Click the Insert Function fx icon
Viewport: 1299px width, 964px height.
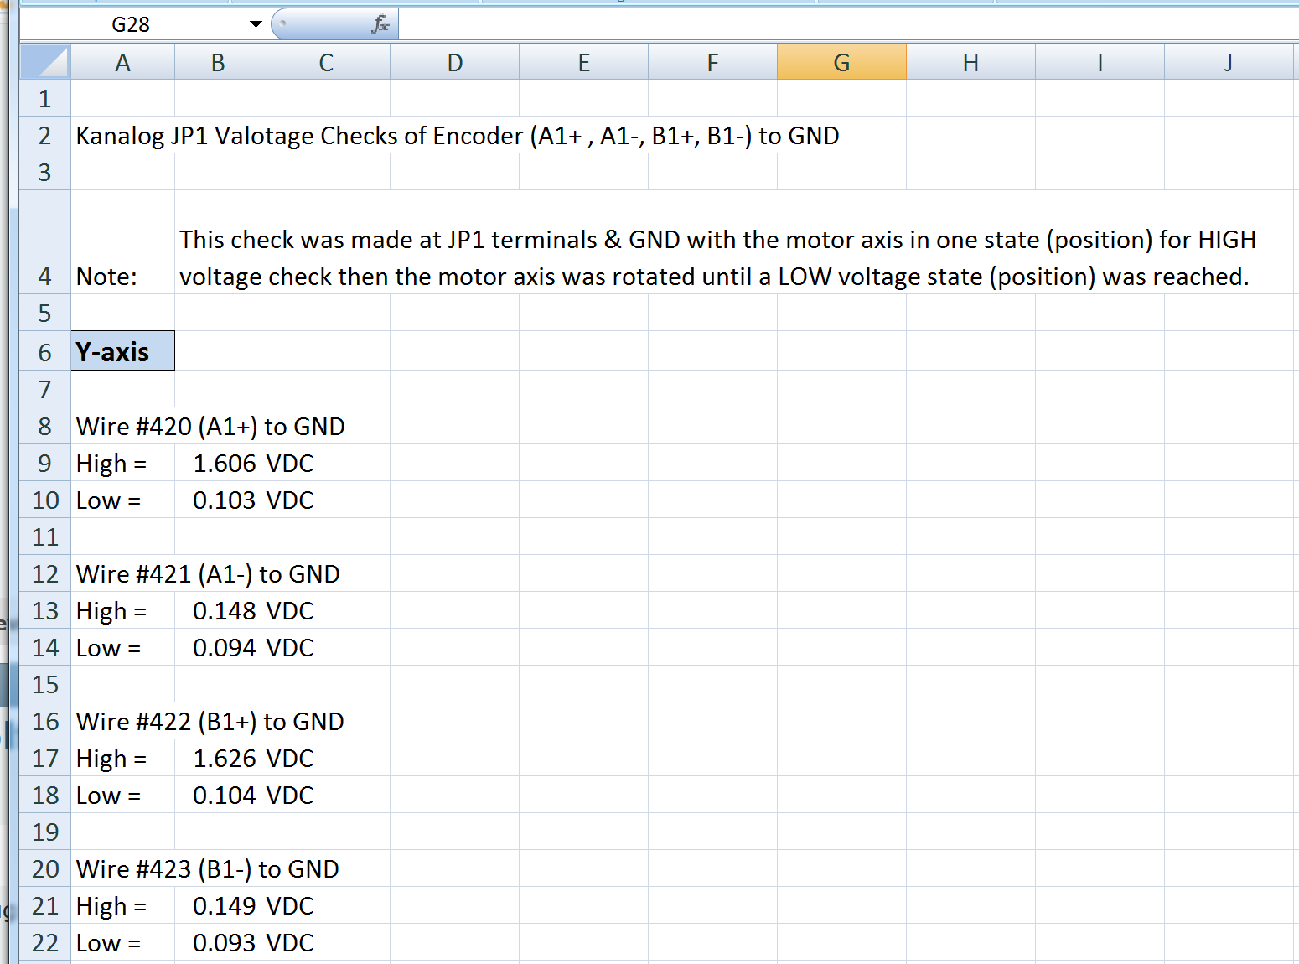[380, 24]
